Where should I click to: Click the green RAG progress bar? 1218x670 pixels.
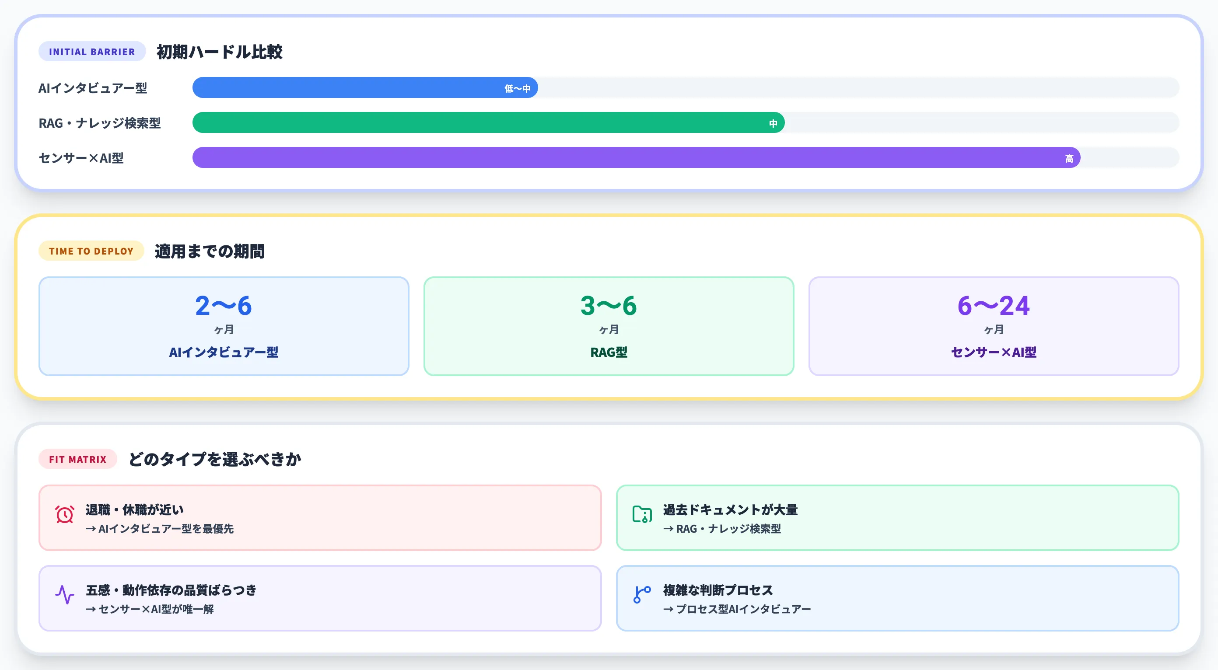click(488, 123)
